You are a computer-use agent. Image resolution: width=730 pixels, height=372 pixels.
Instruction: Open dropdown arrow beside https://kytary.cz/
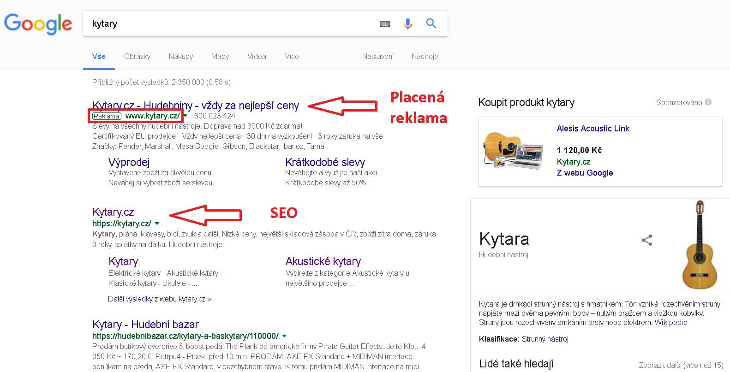[157, 224]
